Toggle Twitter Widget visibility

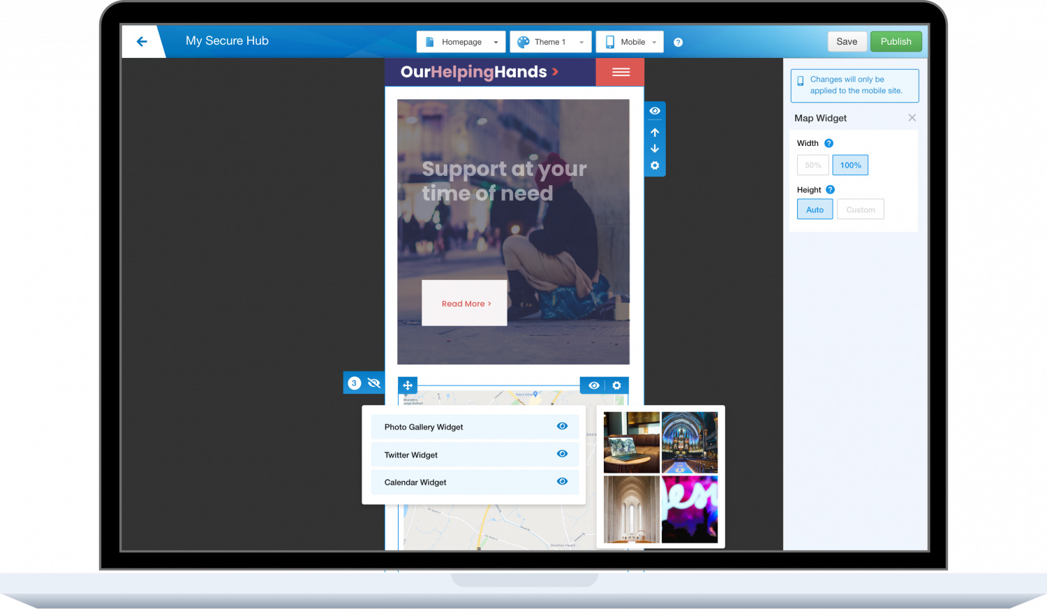pos(562,454)
